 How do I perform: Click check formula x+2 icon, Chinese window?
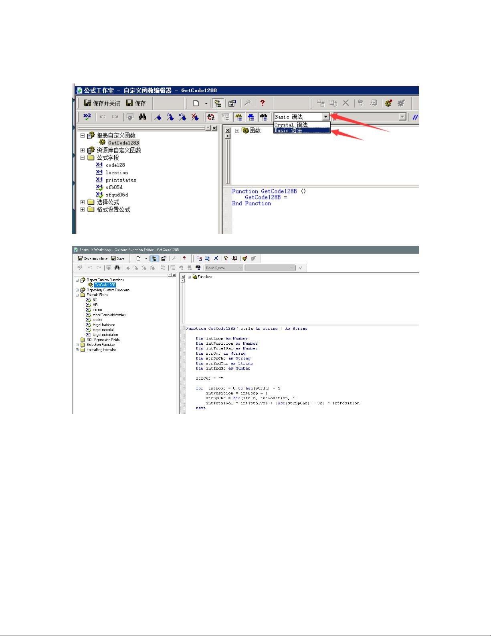(x=87, y=117)
